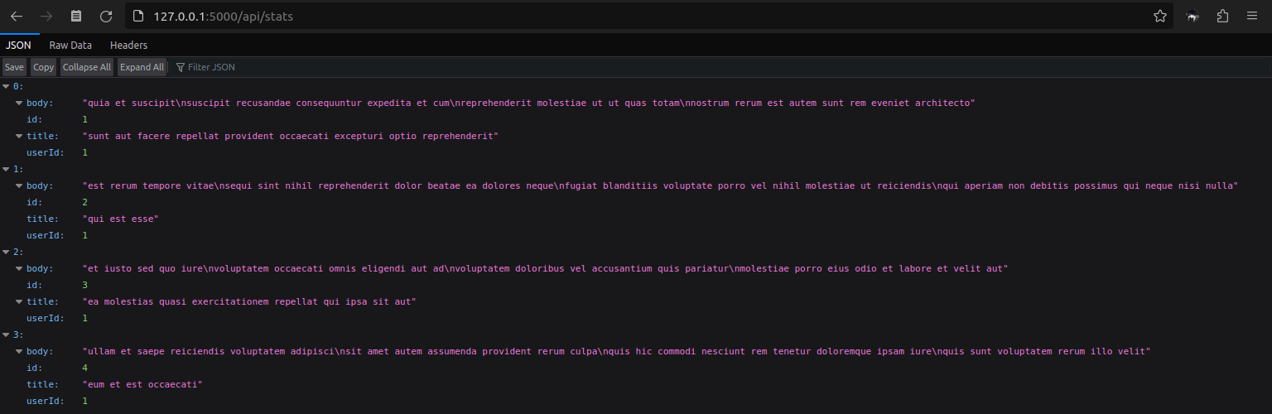The width and height of the screenshot is (1272, 414).
Task: Open the Headers tab
Action: click(x=128, y=45)
